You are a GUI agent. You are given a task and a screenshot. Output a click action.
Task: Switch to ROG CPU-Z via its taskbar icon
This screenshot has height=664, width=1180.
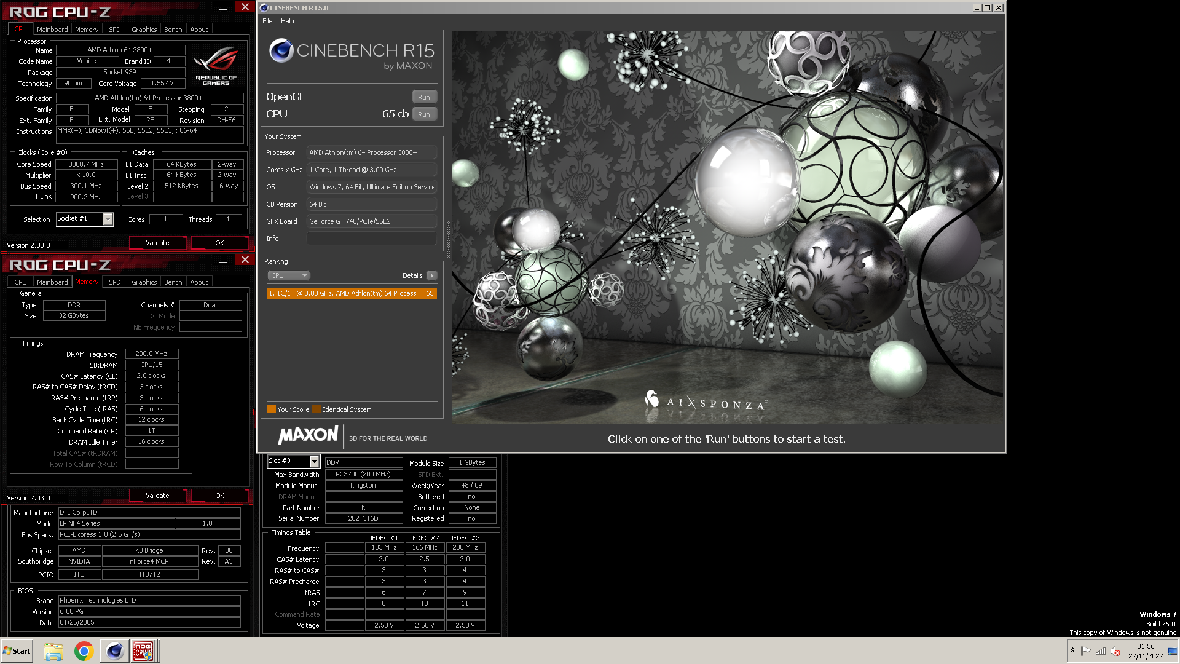(x=144, y=651)
